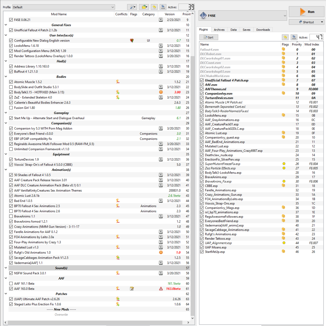Select the Unofficial Fallout 4 Patch.esp plugin row

click(261, 80)
